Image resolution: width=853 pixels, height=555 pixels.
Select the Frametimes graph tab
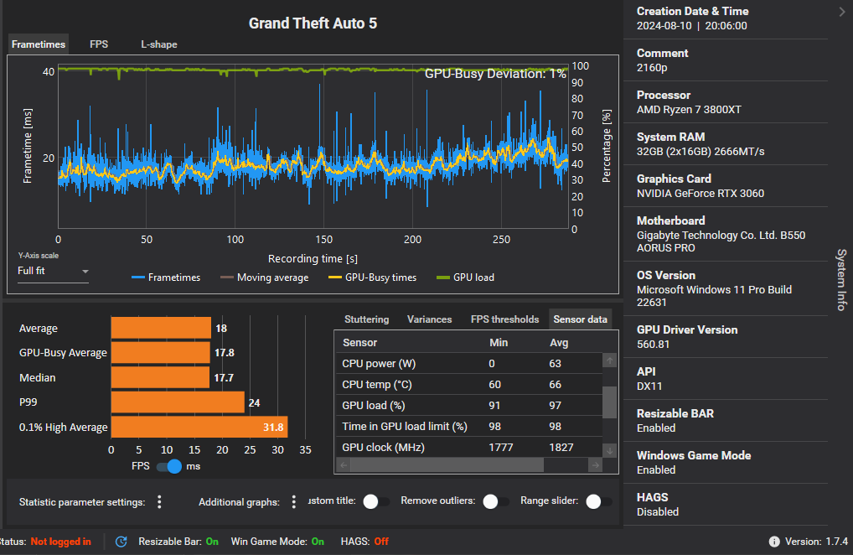click(x=39, y=44)
